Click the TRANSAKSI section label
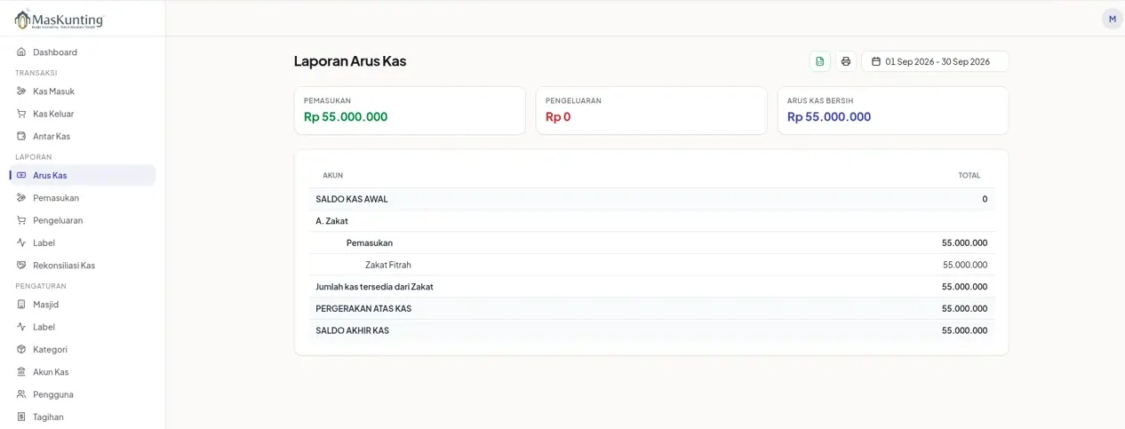The width and height of the screenshot is (1125, 429). point(36,73)
